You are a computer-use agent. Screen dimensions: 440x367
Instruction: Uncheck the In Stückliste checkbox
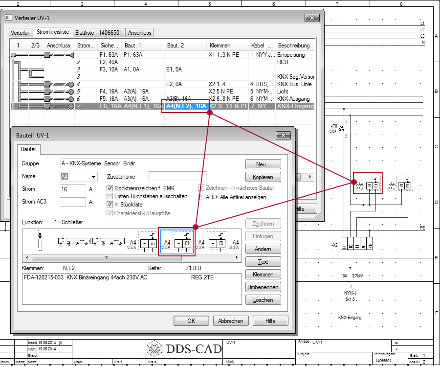pyautogui.click(x=110, y=205)
